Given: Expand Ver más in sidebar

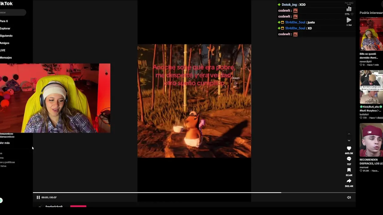Looking at the screenshot, I should (x=5, y=143).
